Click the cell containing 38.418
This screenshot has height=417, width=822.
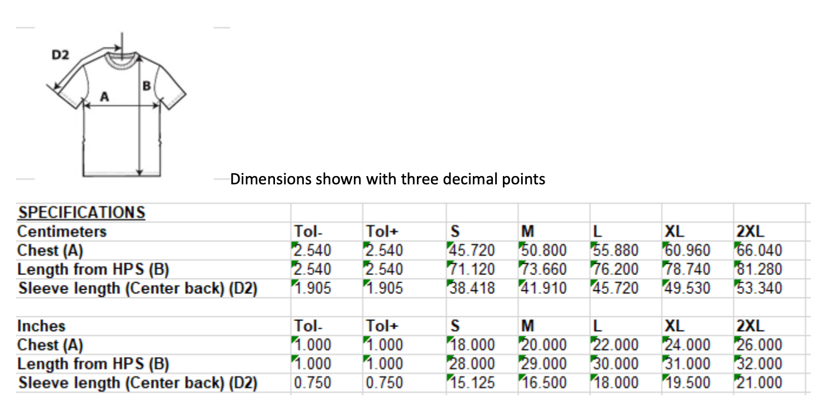(x=471, y=289)
